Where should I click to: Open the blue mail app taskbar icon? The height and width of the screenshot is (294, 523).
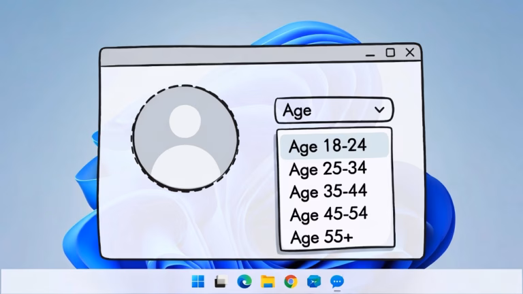(x=314, y=282)
